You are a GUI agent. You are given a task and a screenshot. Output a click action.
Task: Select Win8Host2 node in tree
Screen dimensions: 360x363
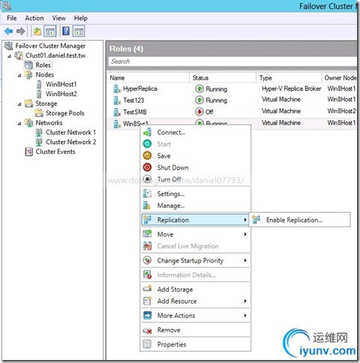[61, 94]
